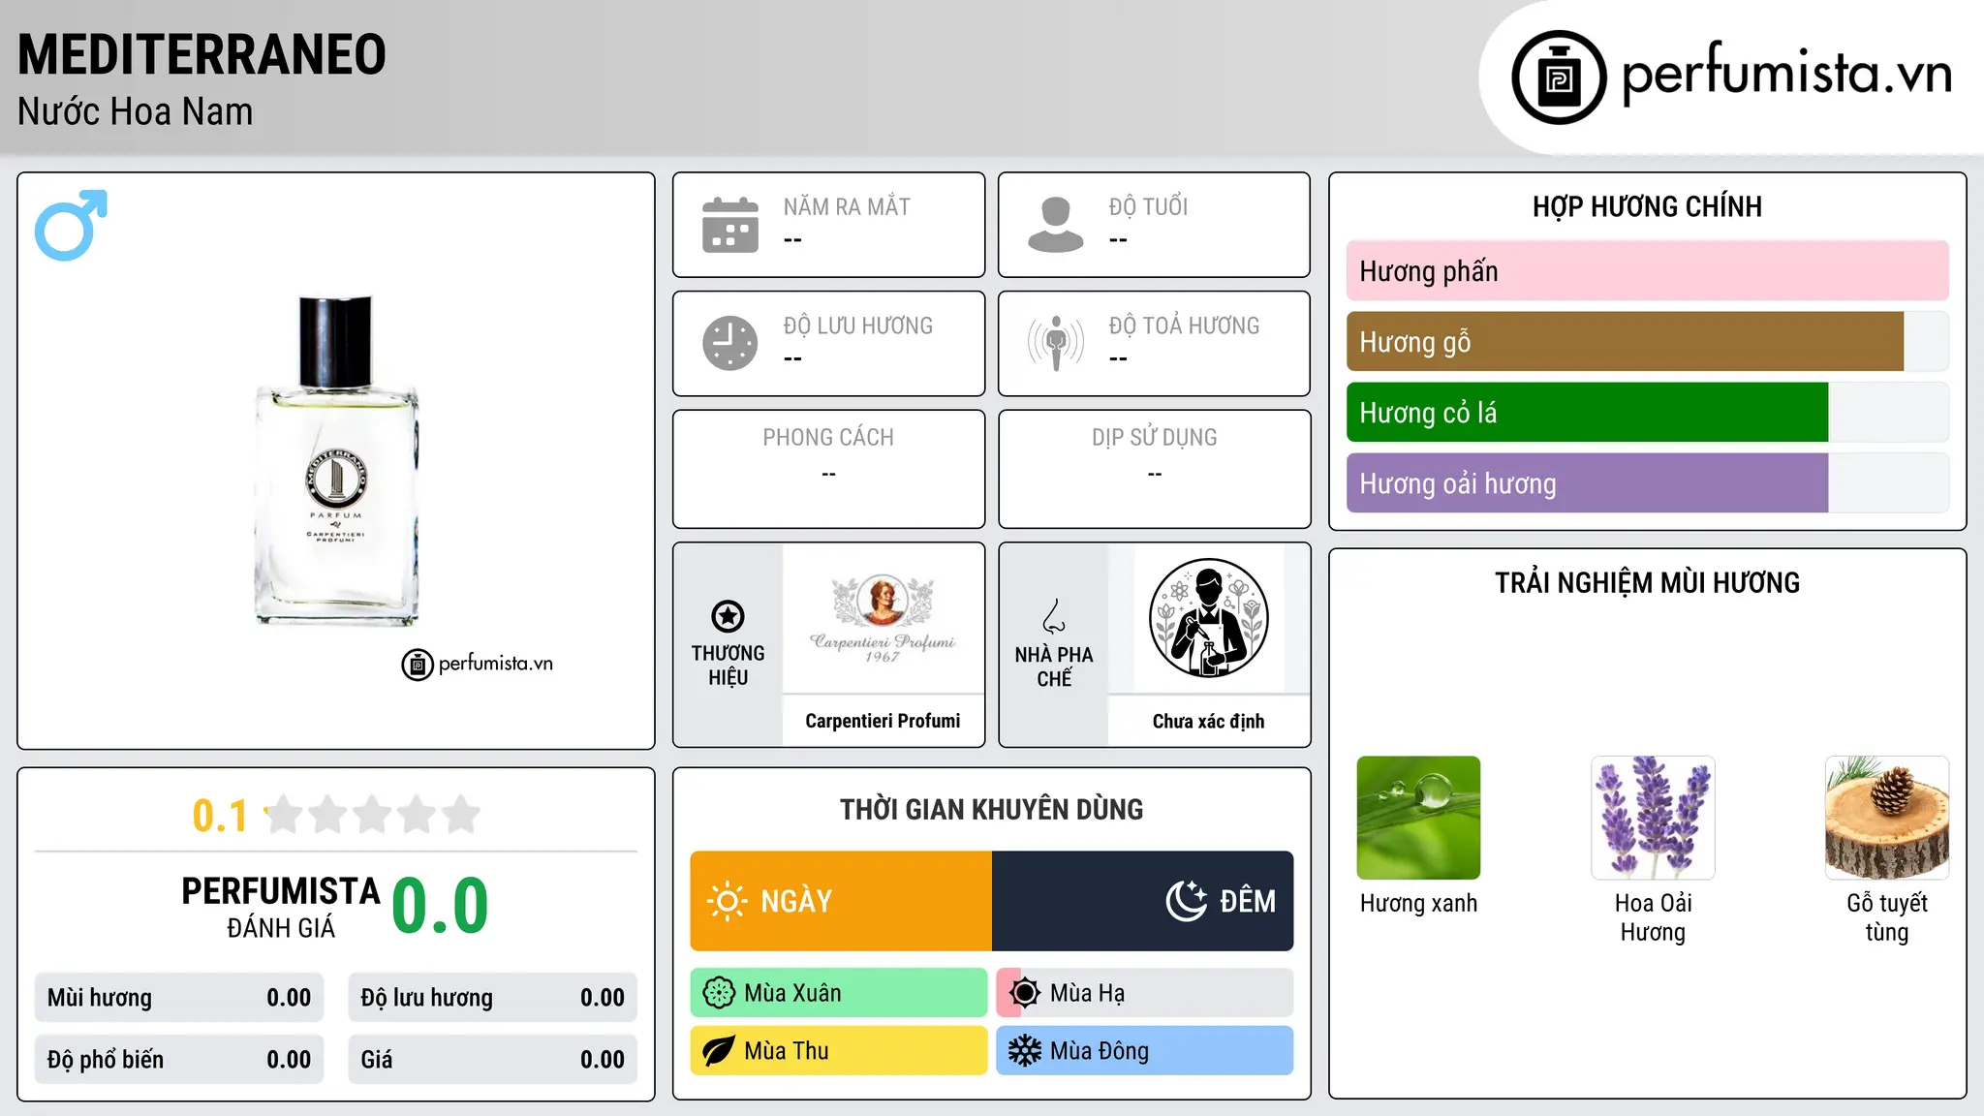Click the Độ tuổi label
The width and height of the screenshot is (1984, 1116).
click(1148, 206)
